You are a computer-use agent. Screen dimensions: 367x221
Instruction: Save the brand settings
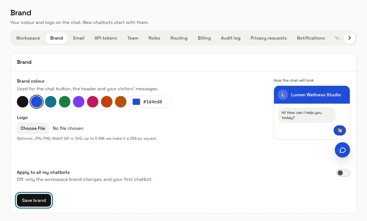pyautogui.click(x=34, y=200)
